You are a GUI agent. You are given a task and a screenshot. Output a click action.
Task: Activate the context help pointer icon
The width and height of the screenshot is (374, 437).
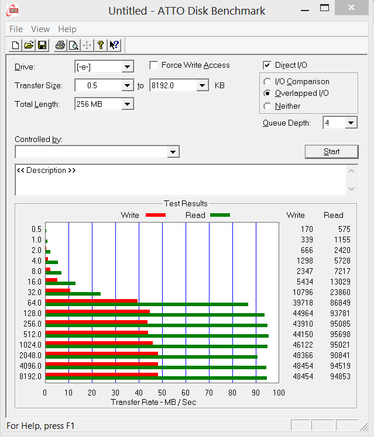point(114,45)
